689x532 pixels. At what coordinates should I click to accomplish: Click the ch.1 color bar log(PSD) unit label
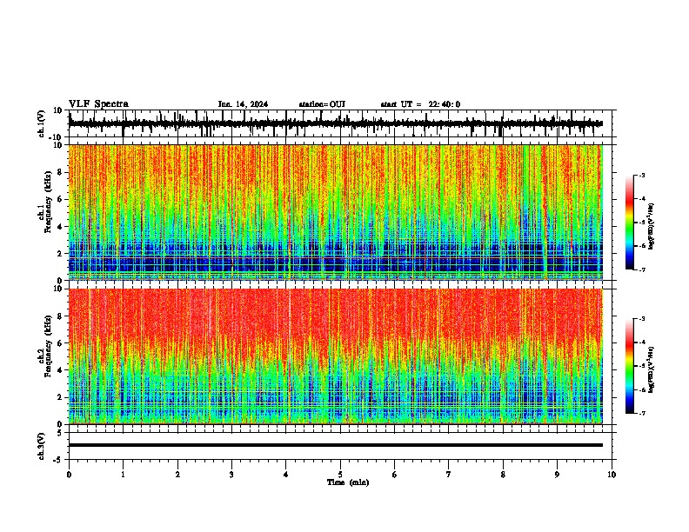tap(652, 227)
